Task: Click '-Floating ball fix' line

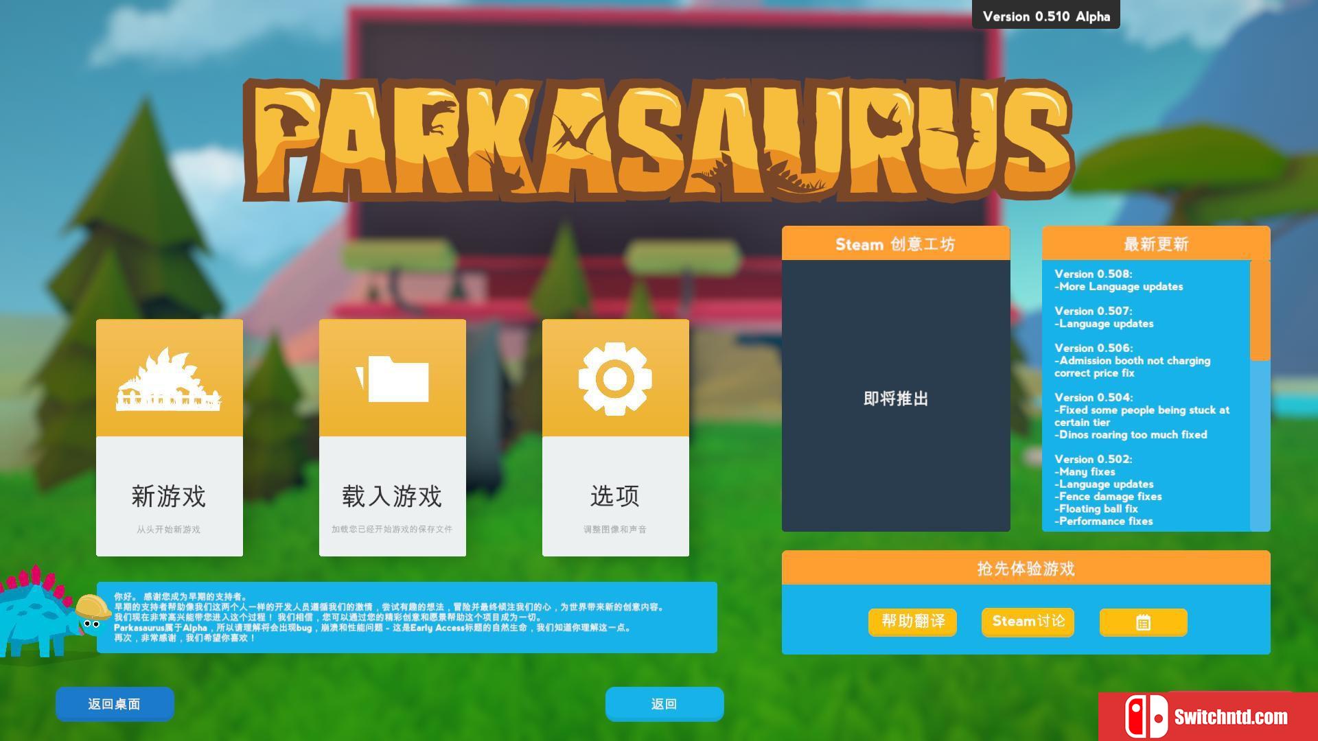Action: pos(1096,508)
